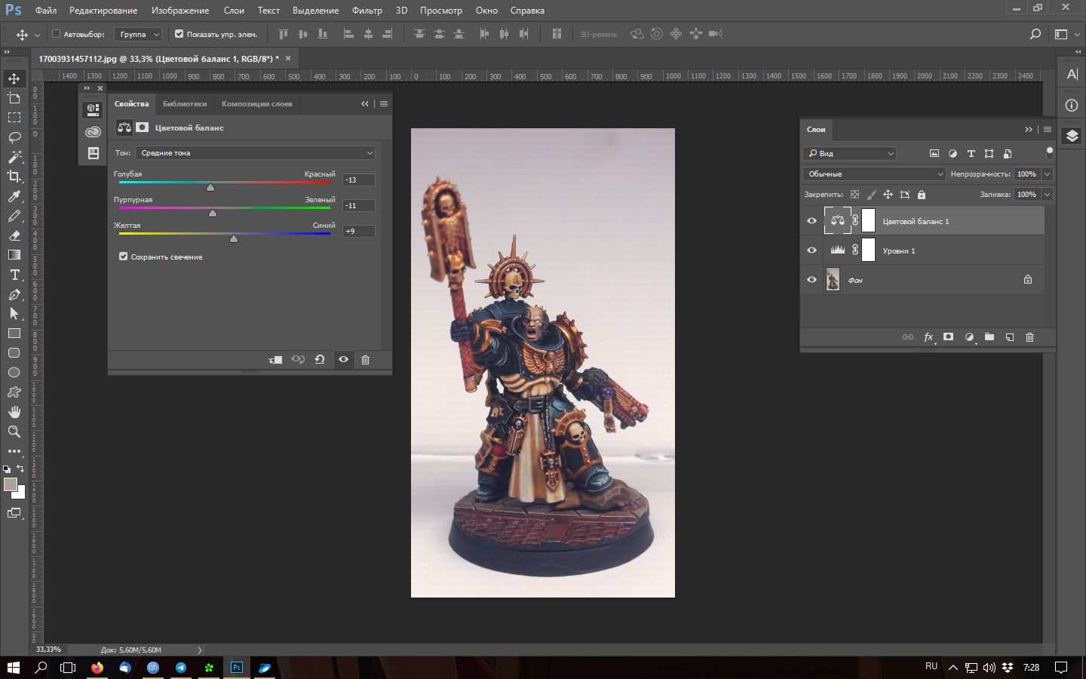
Task: Enable the Автовыбор checkbox
Action: click(56, 34)
